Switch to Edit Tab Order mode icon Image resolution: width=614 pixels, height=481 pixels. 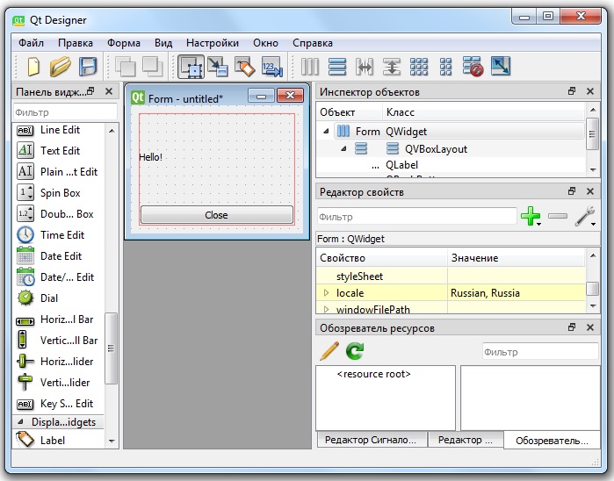[272, 67]
